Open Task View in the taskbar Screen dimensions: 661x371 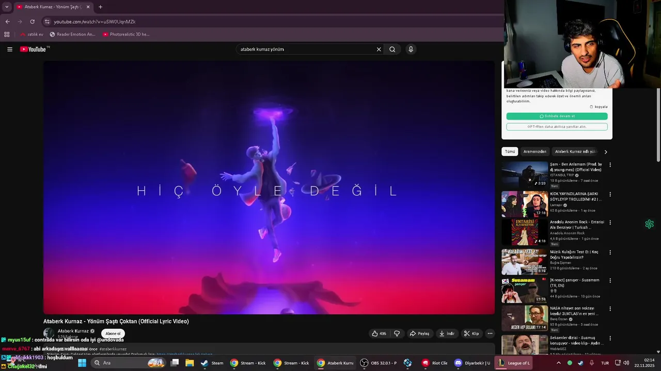175,363
